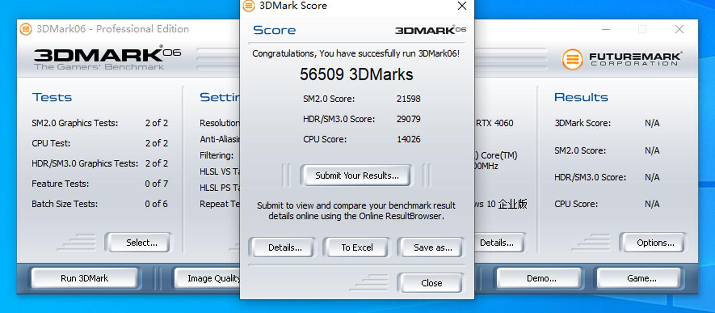715x313 pixels.
Task: Click Close button in Score dialog
Action: (x=431, y=283)
